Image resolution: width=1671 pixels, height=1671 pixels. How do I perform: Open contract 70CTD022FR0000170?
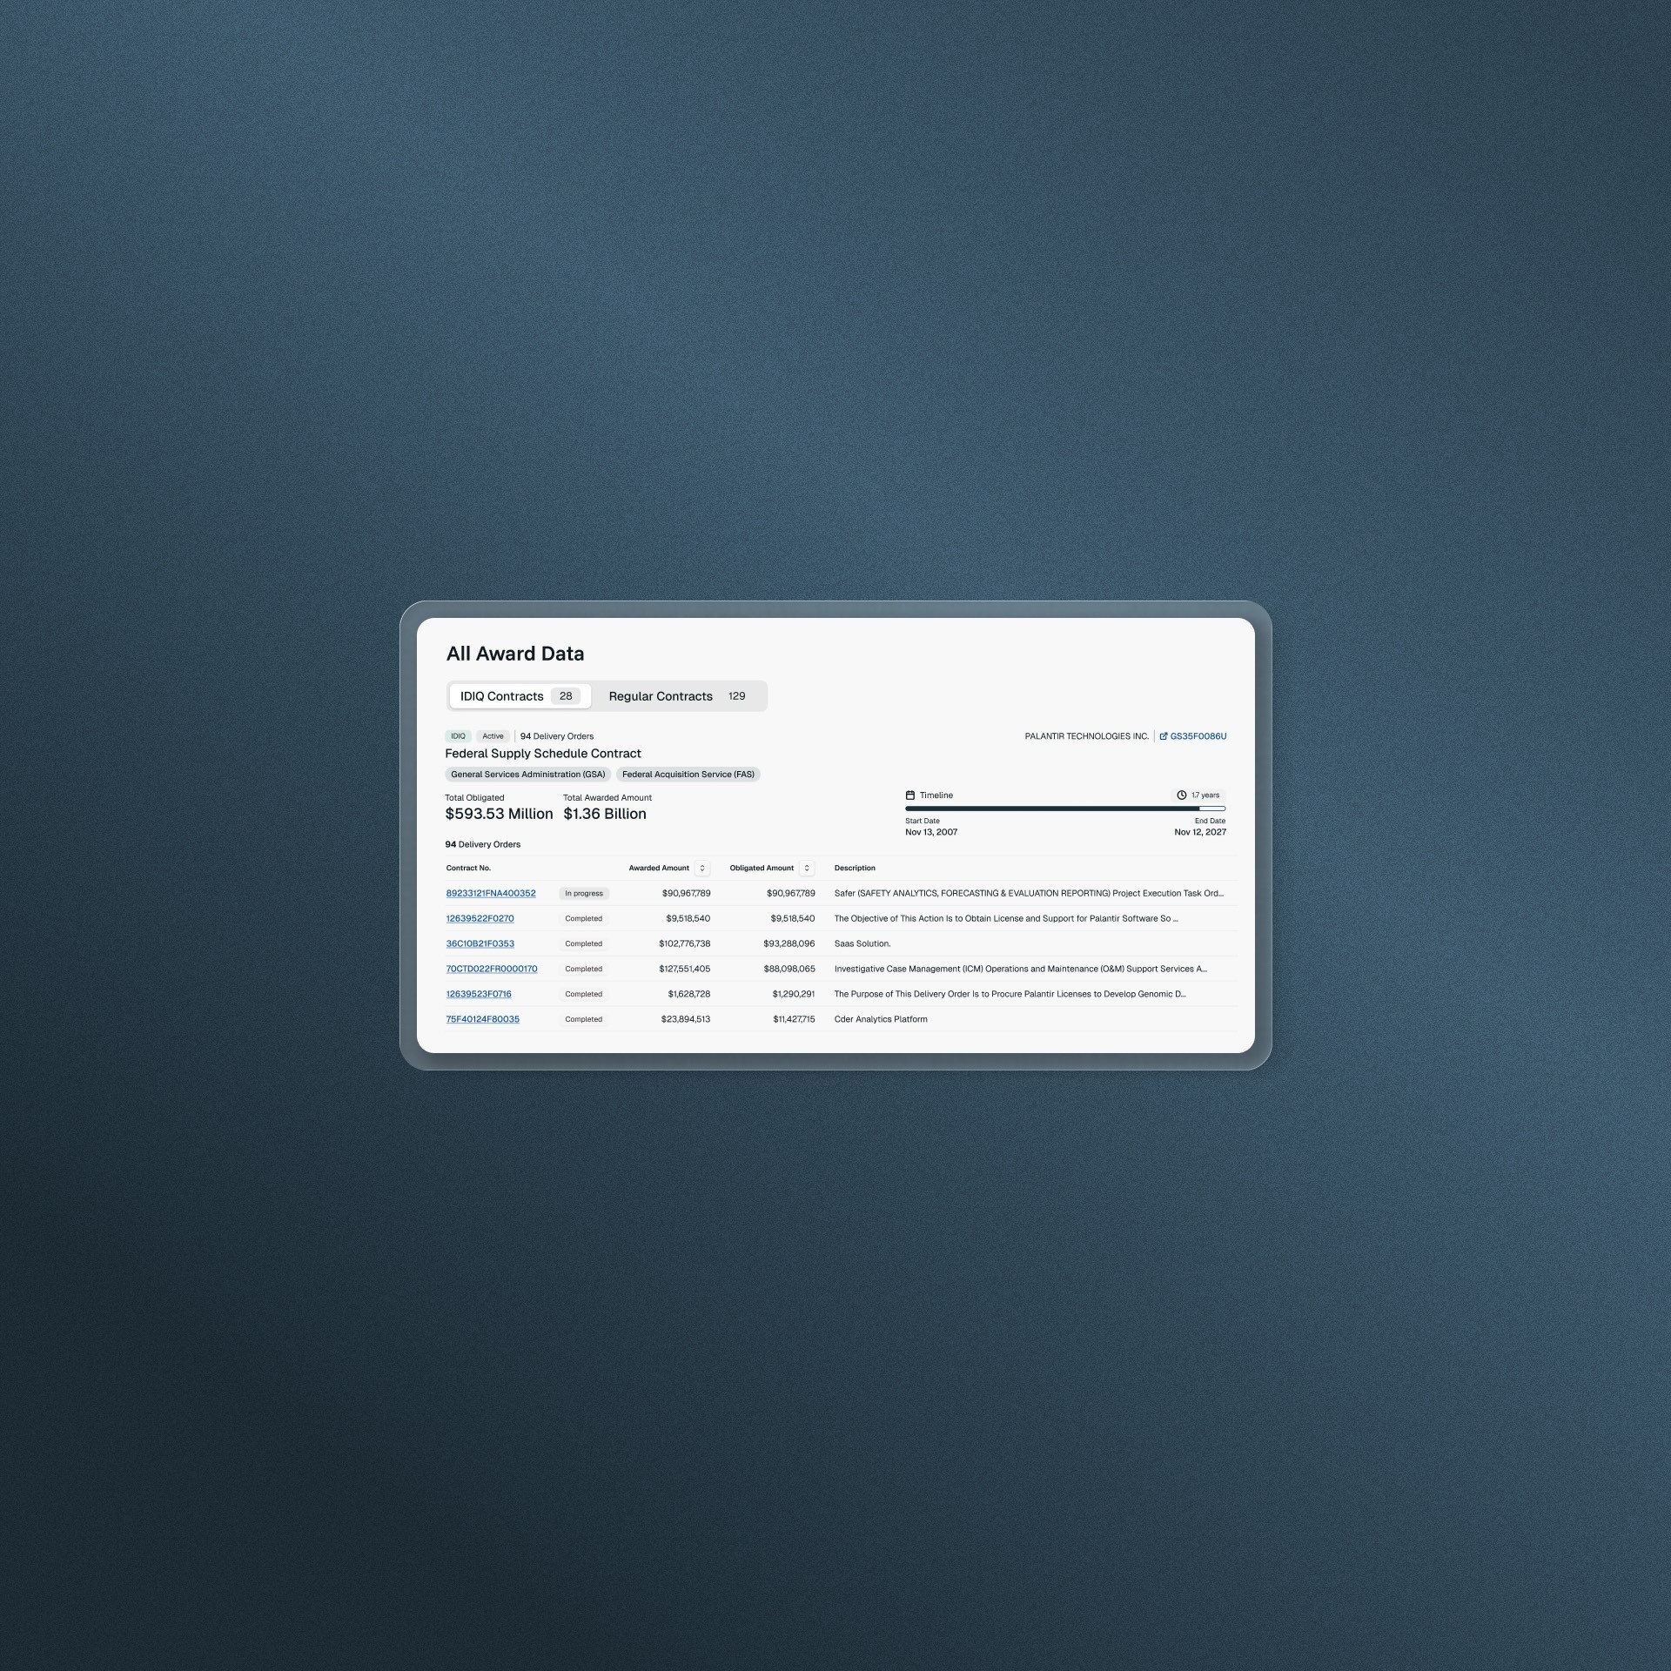pyautogui.click(x=492, y=969)
